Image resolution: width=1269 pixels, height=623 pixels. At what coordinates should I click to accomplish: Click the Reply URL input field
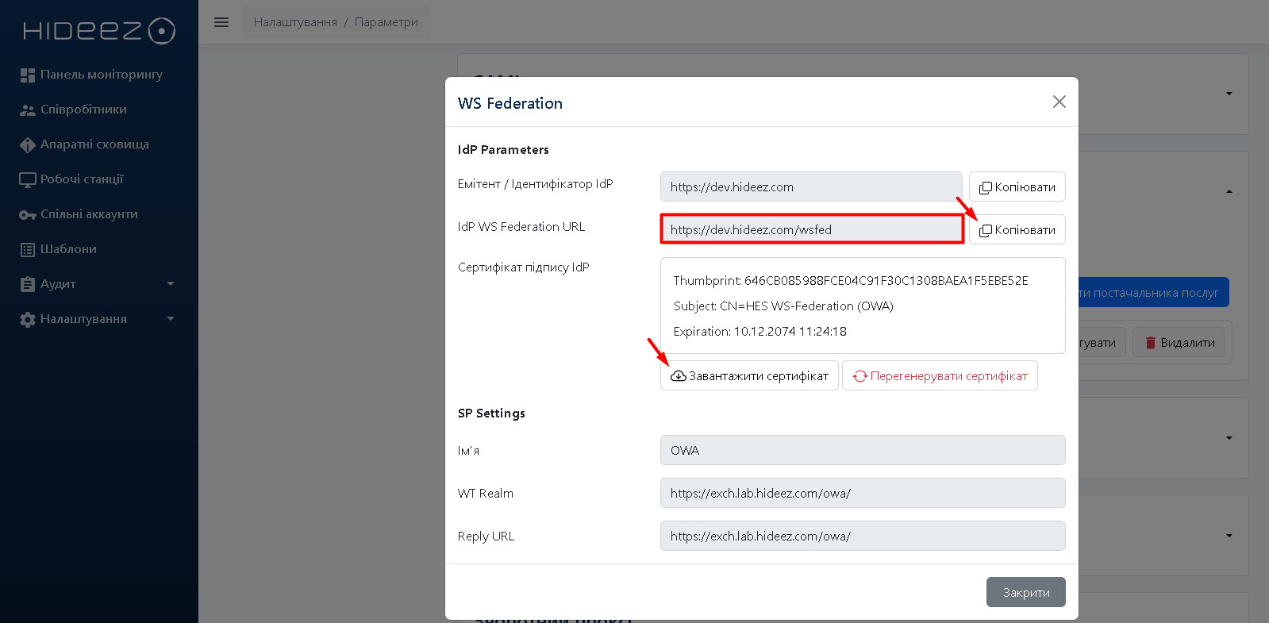[x=862, y=536]
